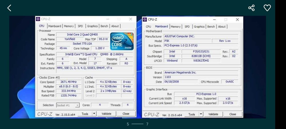Viewport: 286px width, 129px height.
Task: Open Graphics tab in left CPU-Z window
Action: click(92, 26)
